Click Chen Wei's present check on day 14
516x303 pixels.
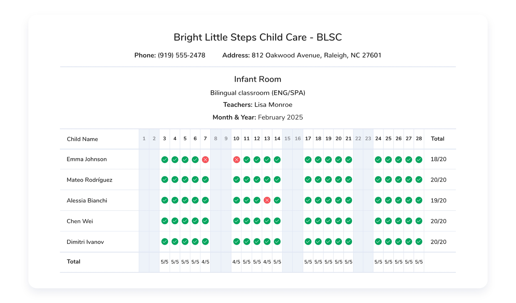pos(277,221)
